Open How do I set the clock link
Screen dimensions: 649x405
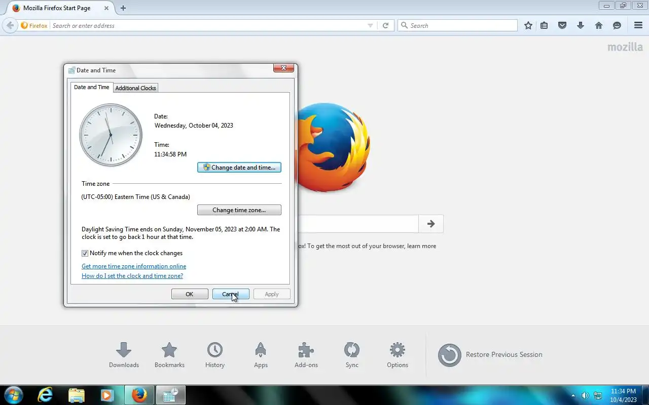132,276
